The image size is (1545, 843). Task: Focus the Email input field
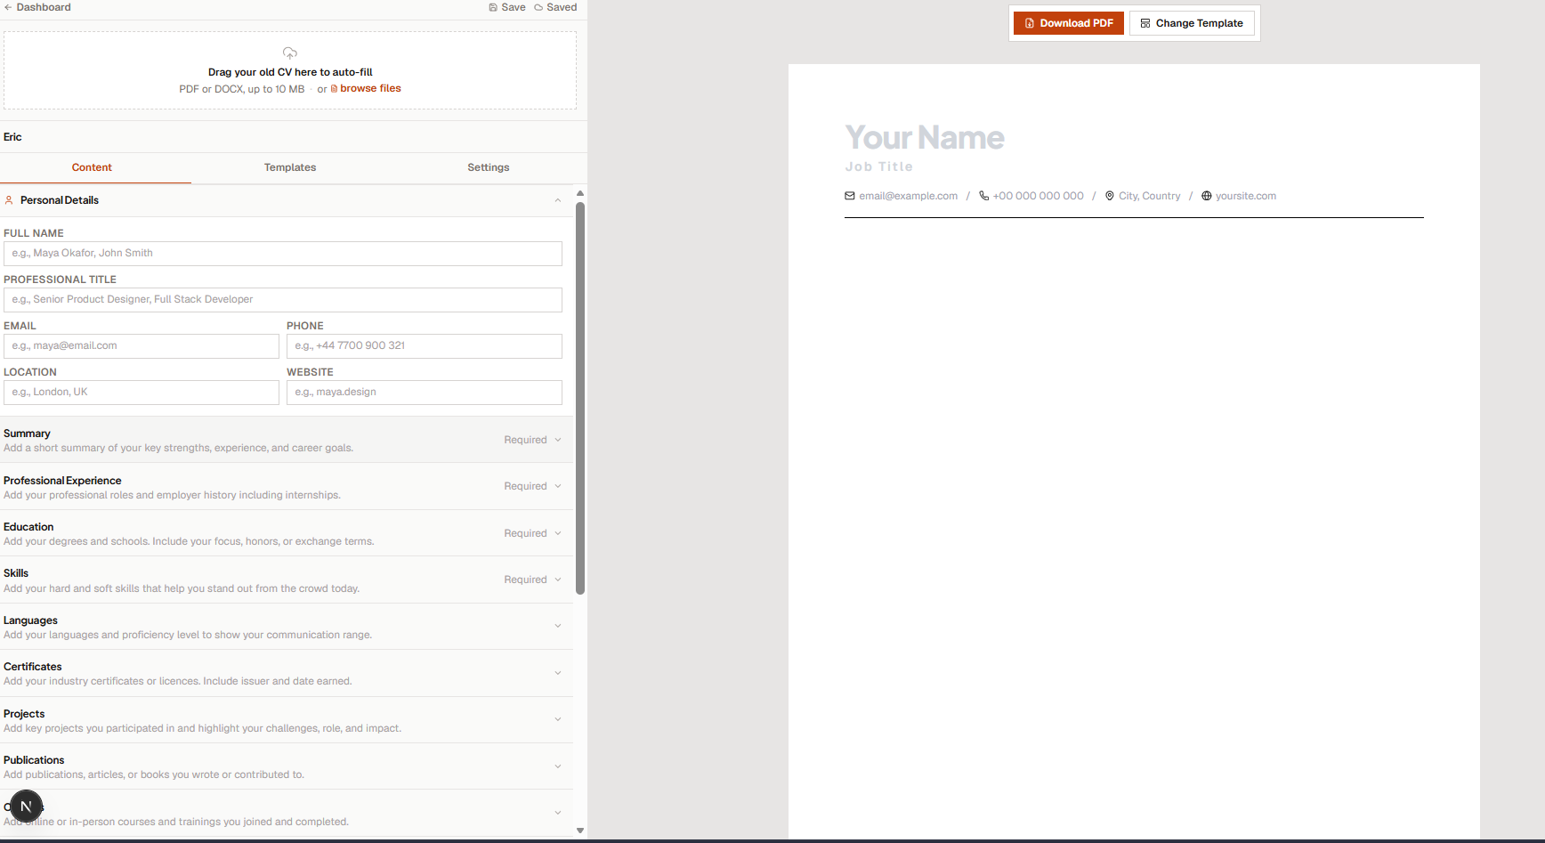pyautogui.click(x=142, y=346)
